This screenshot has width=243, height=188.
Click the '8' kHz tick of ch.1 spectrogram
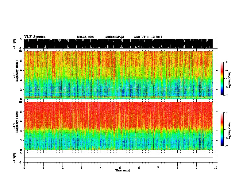click(21, 61)
